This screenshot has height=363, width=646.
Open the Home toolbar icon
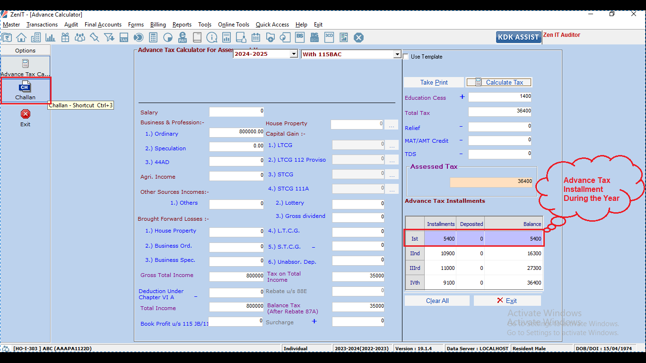[x=21, y=37]
